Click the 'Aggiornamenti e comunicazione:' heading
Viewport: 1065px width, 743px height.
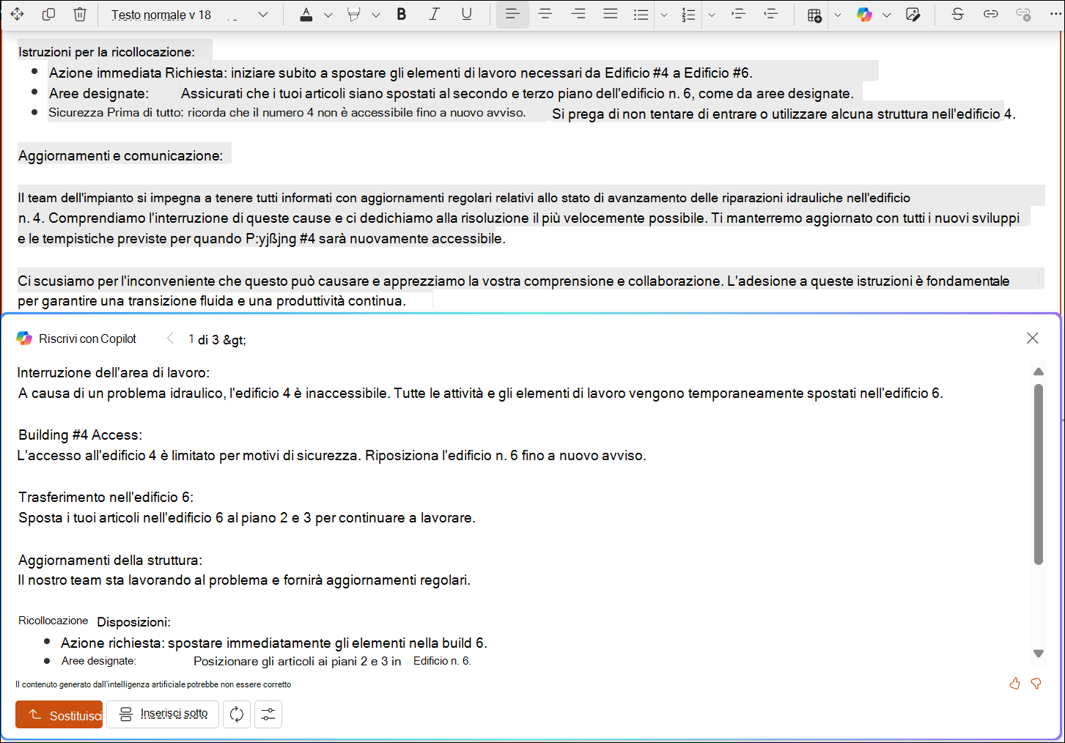(121, 156)
